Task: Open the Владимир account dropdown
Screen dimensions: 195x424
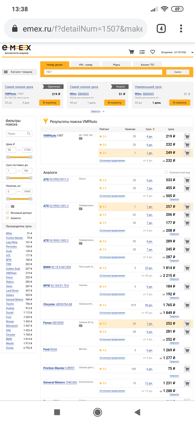Action: point(177,52)
